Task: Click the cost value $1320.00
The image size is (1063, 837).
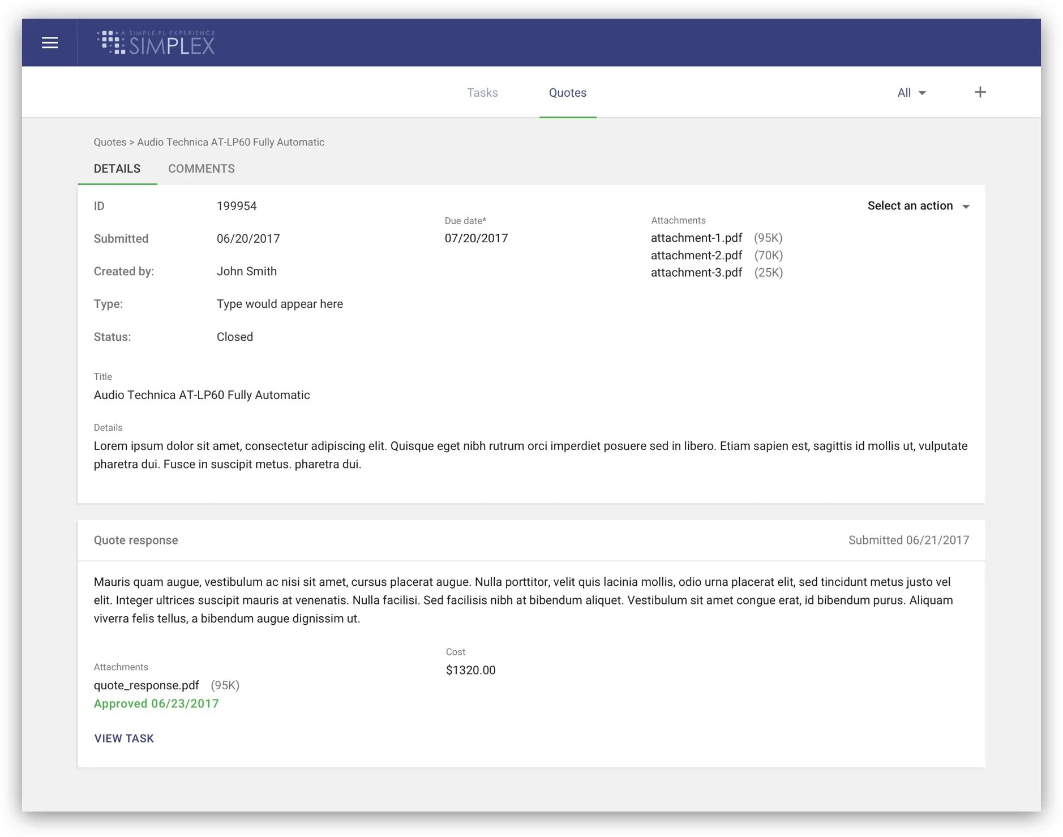Action: 470,670
